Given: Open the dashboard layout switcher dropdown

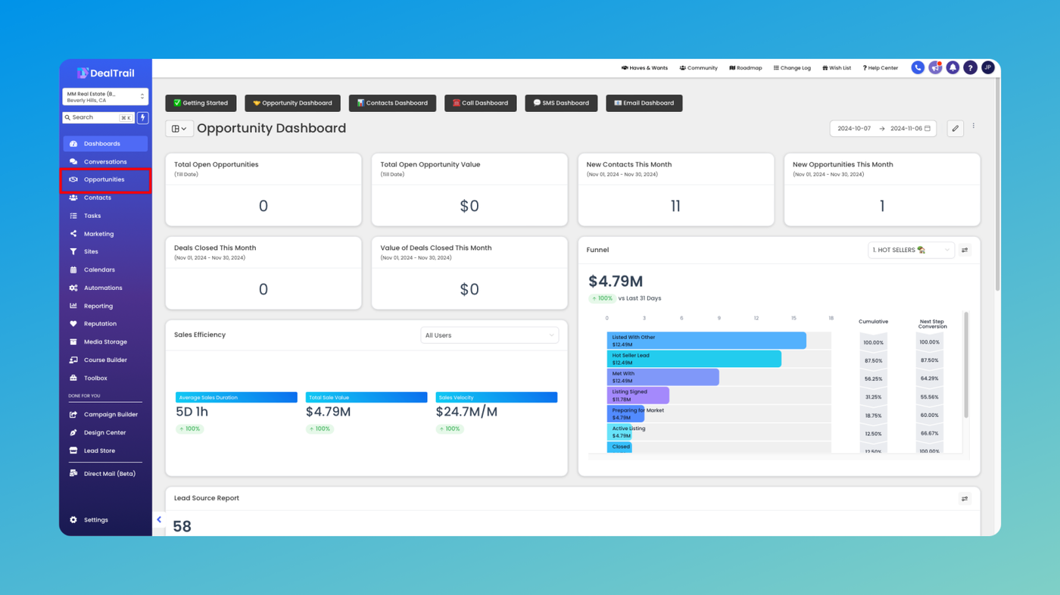Looking at the screenshot, I should (x=179, y=129).
